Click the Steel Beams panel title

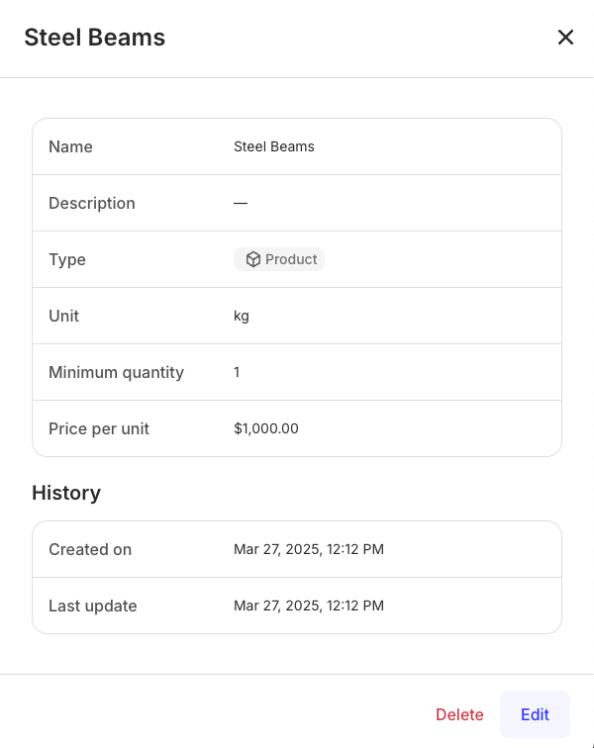coord(95,38)
